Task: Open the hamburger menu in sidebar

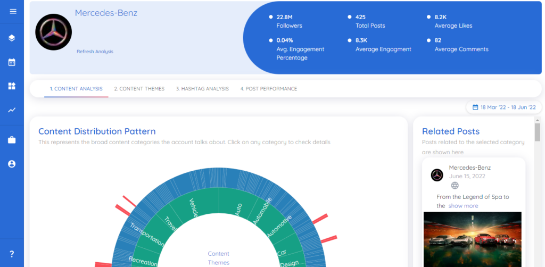Action: (13, 12)
